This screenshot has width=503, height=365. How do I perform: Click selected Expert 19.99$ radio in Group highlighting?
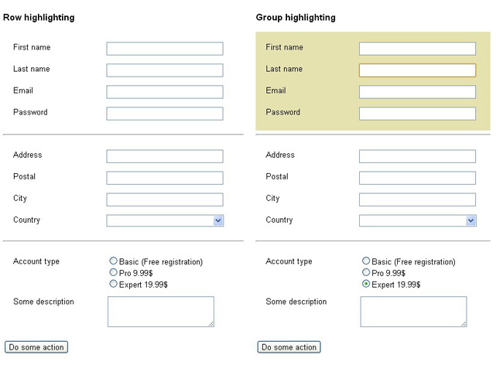click(x=366, y=284)
